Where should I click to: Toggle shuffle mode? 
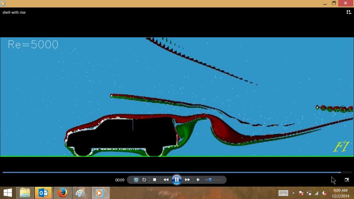pyautogui.click(x=136, y=180)
